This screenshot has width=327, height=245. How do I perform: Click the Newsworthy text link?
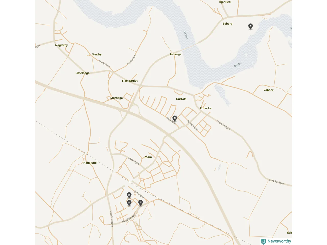tap(279, 241)
